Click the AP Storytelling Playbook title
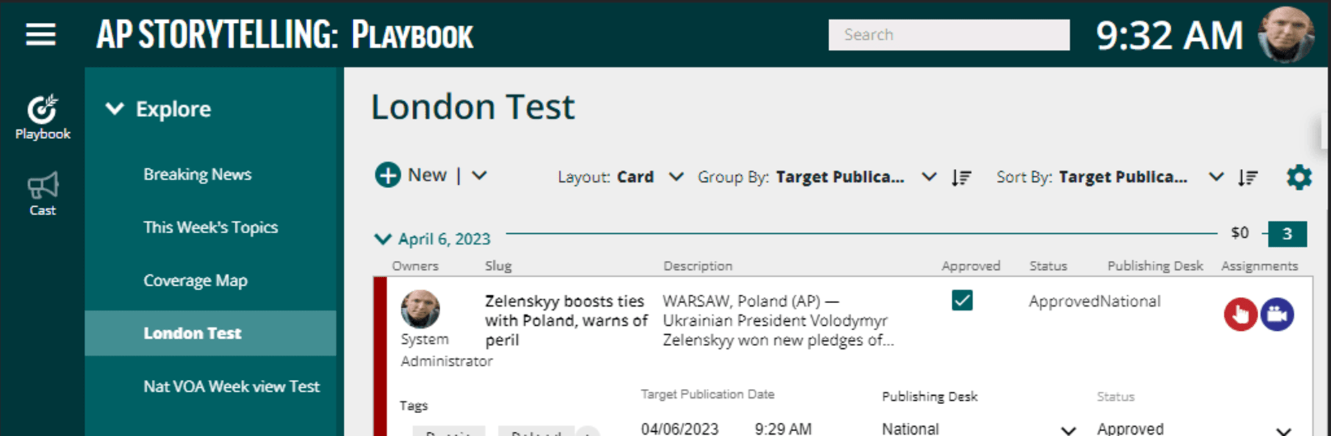 point(285,35)
